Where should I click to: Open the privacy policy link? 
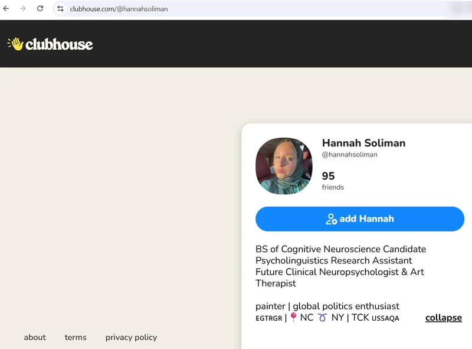pos(131,337)
